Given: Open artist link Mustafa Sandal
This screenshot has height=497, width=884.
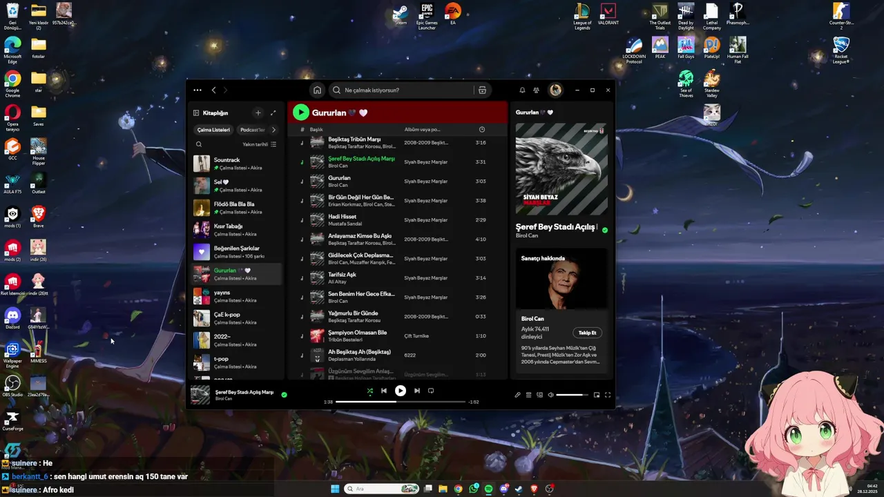Looking at the screenshot, I should tap(345, 224).
